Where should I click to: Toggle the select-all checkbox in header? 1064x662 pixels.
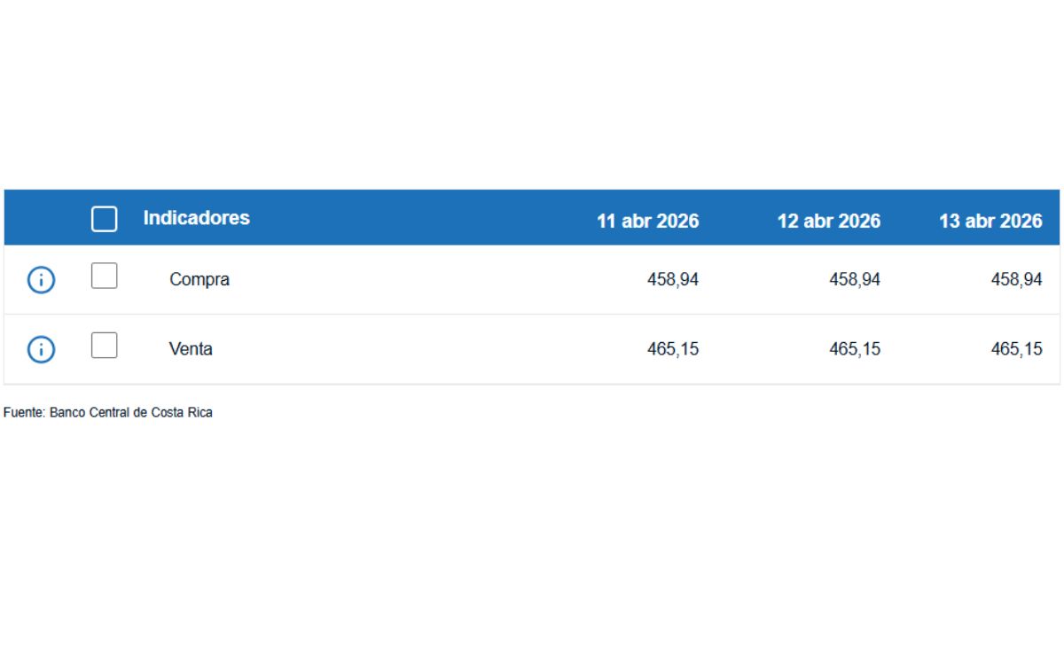point(104,218)
